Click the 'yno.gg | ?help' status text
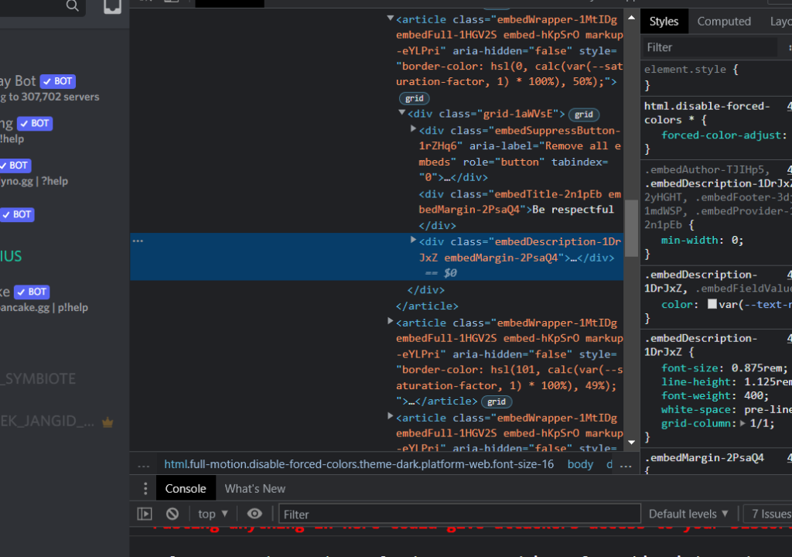Viewport: 792px width, 557px height. (34, 181)
